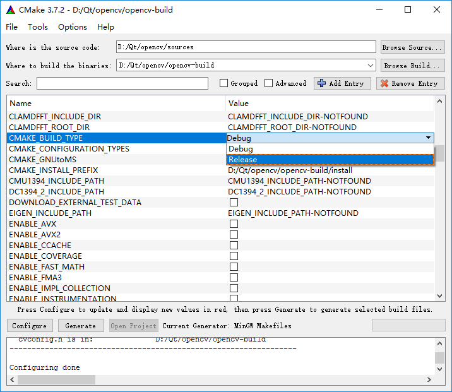Enable the ENABLE_CCACHE checkbox
The image size is (452, 392).
234,245
